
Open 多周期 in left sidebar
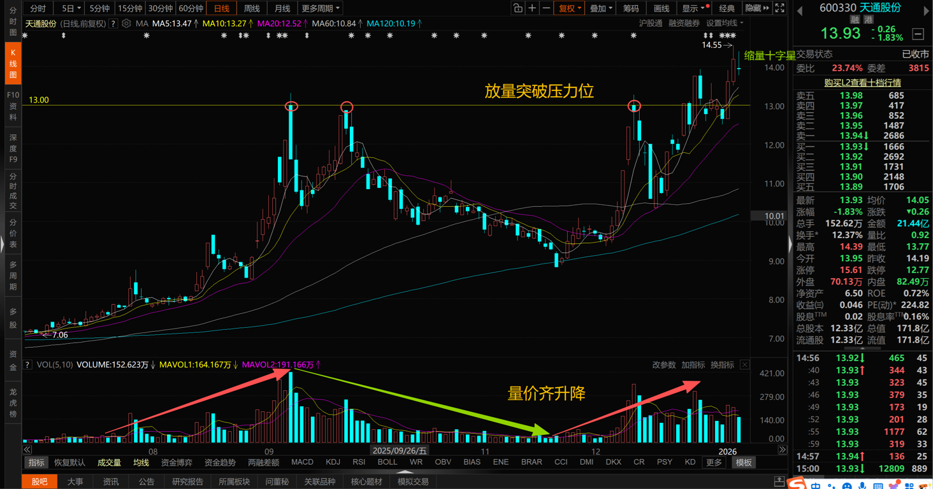click(x=13, y=276)
